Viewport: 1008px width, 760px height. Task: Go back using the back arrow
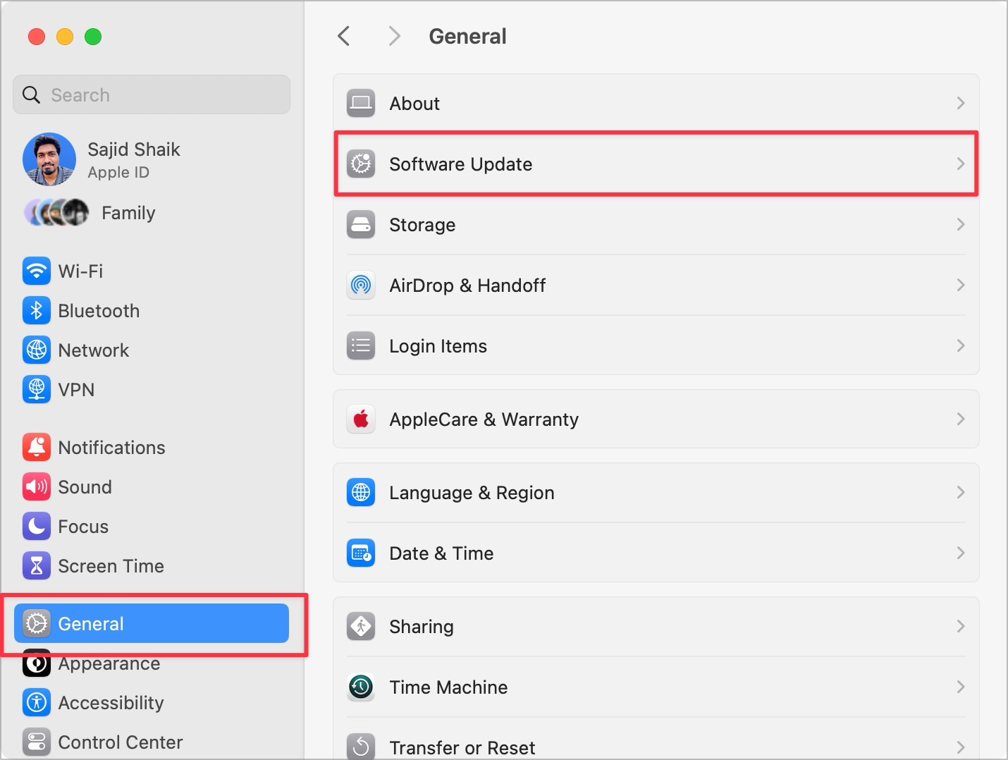[344, 37]
